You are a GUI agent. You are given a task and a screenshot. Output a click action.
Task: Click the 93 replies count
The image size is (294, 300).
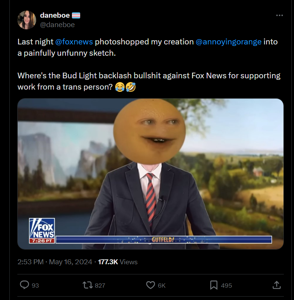coord(35,285)
